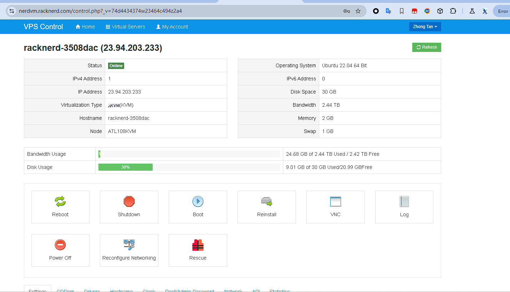Click the bandwidth usage text 24.68 GB used
Image resolution: width=510 pixels, height=292 pixels.
[333, 154]
